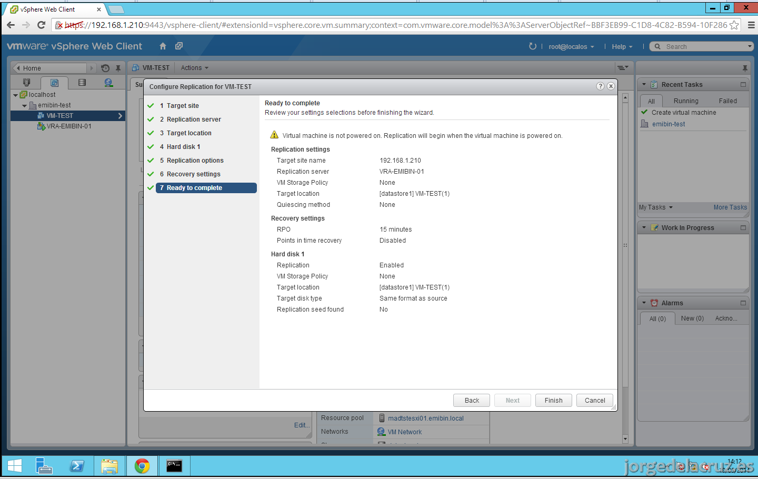Click the Chrome address bar
758x479 pixels.
pos(397,25)
